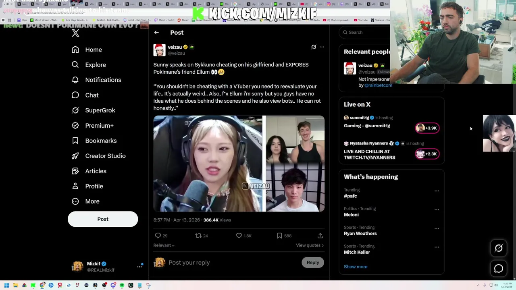Click Show more under What's happening

[356, 267]
